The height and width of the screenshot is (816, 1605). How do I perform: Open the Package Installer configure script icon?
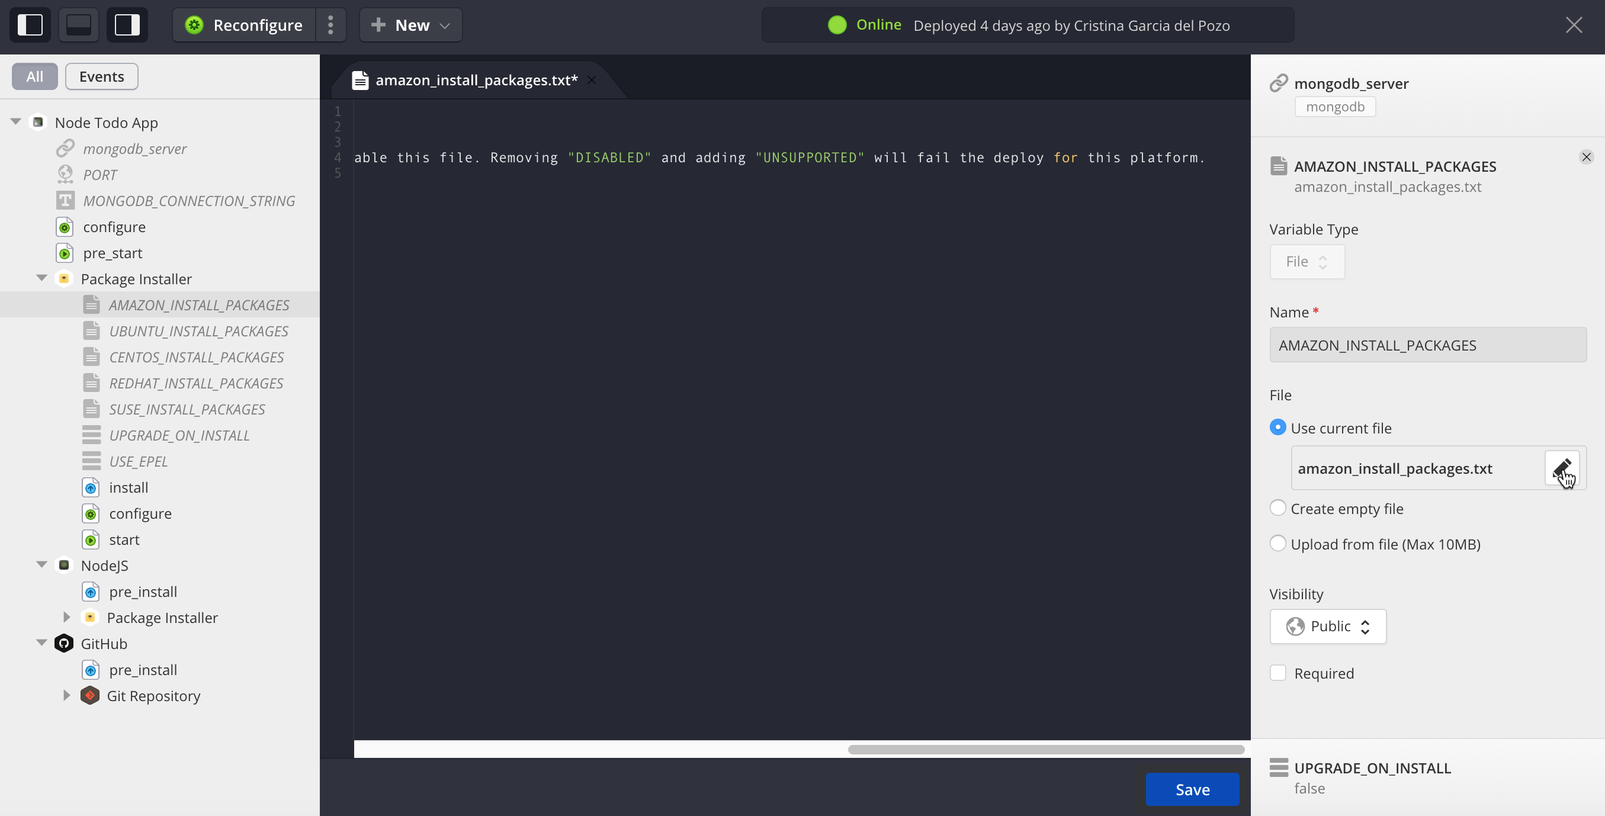(91, 513)
